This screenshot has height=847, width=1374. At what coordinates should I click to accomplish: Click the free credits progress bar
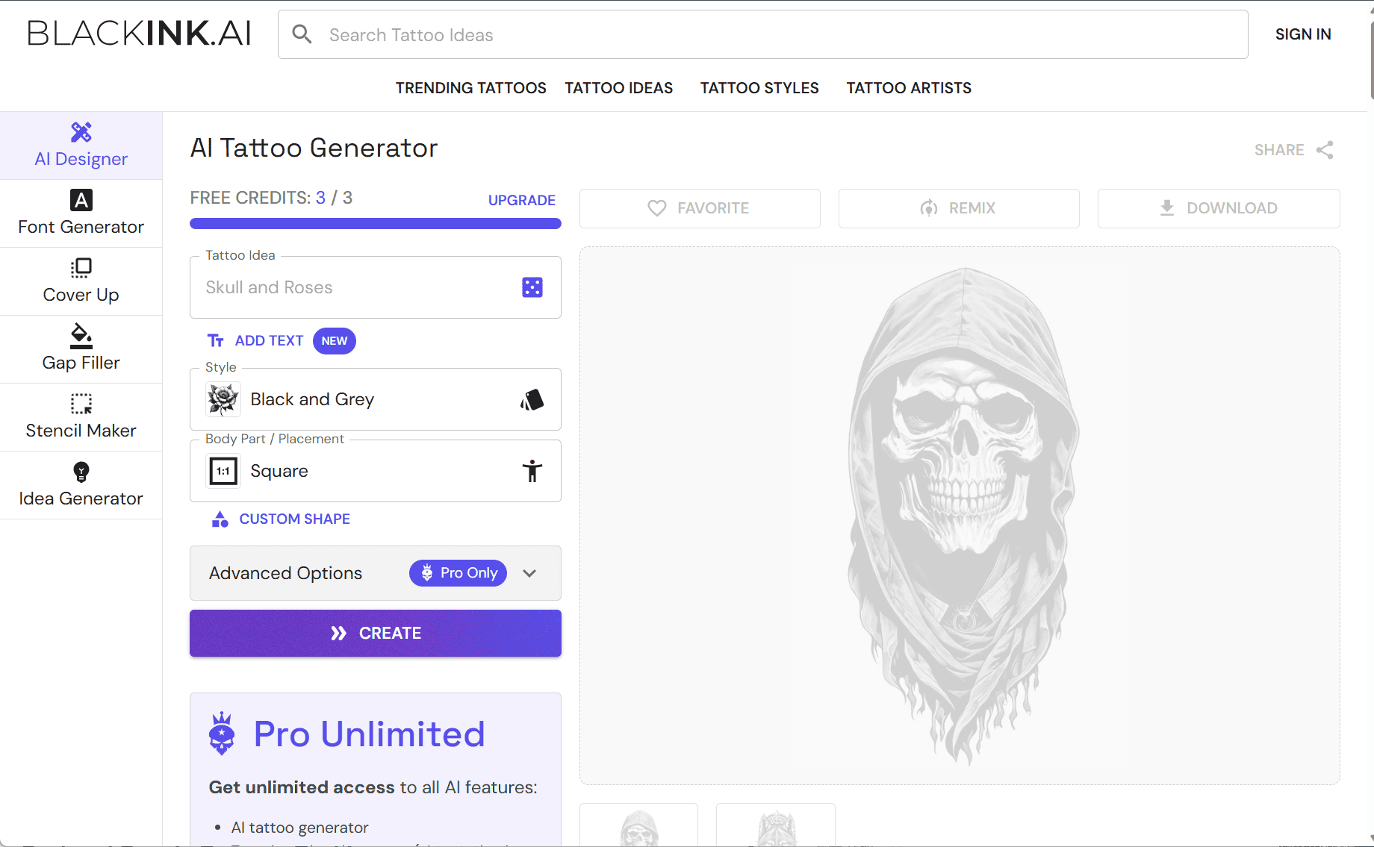(x=375, y=223)
